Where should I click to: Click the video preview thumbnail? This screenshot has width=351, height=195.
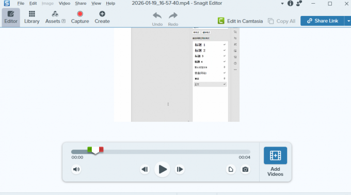pos(177,75)
